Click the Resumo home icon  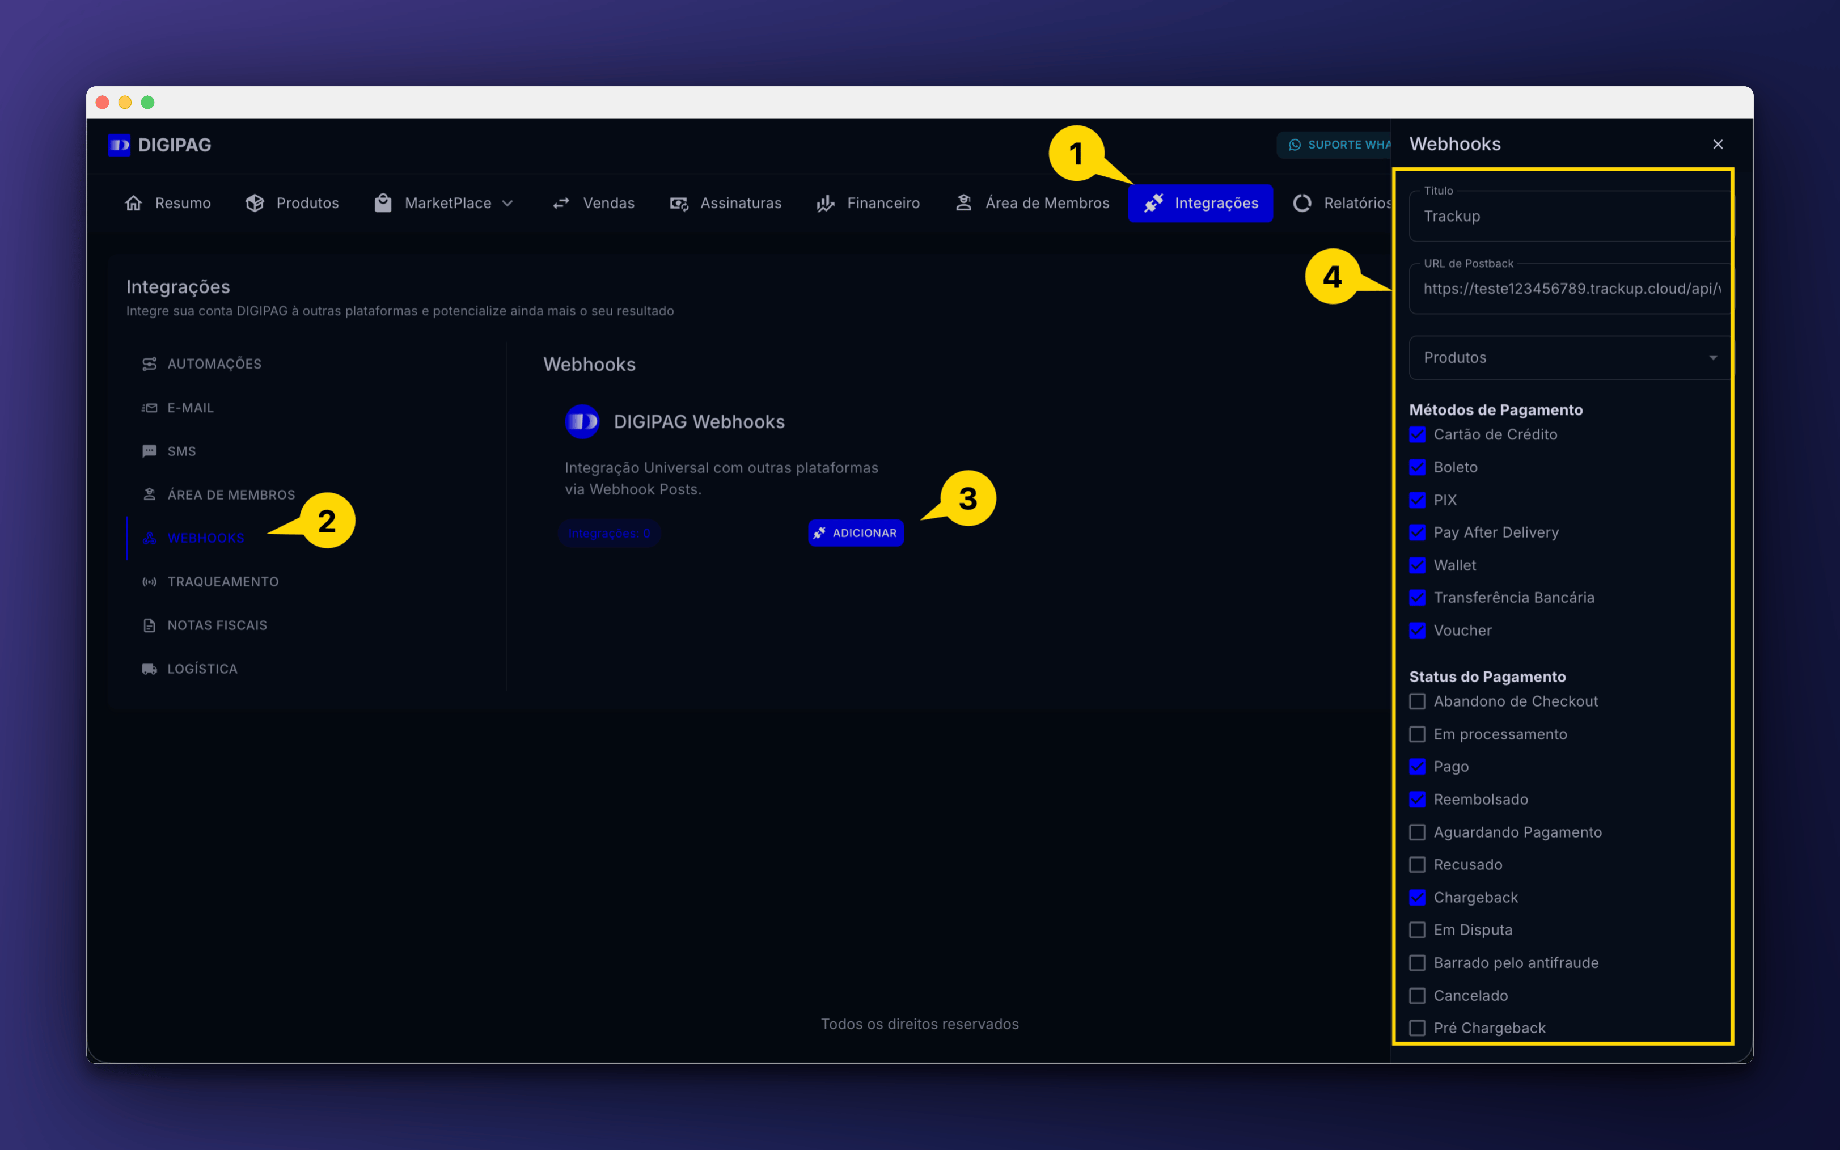pos(134,203)
